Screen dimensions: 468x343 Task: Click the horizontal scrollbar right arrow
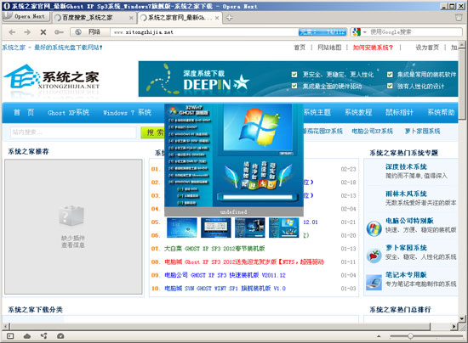pos(454,327)
